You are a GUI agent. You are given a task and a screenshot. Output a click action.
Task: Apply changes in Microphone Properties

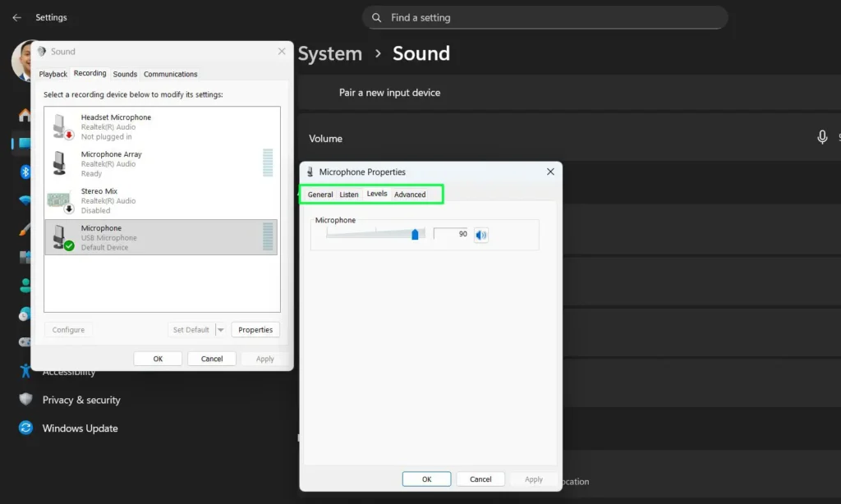(532, 479)
